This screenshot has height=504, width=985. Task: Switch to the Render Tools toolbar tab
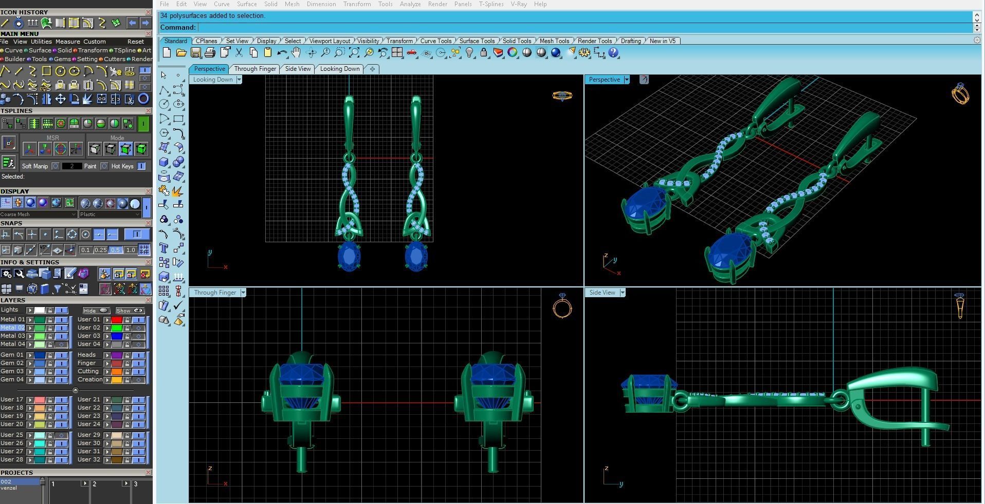point(594,41)
